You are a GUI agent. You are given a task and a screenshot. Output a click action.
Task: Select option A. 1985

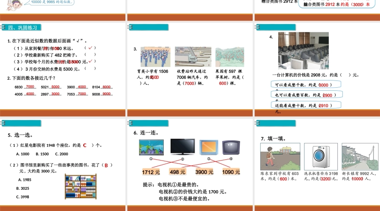point(25,180)
